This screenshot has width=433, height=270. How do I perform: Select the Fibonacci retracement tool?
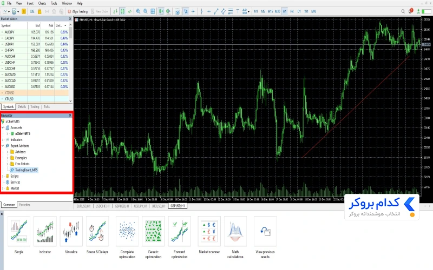point(231,11)
